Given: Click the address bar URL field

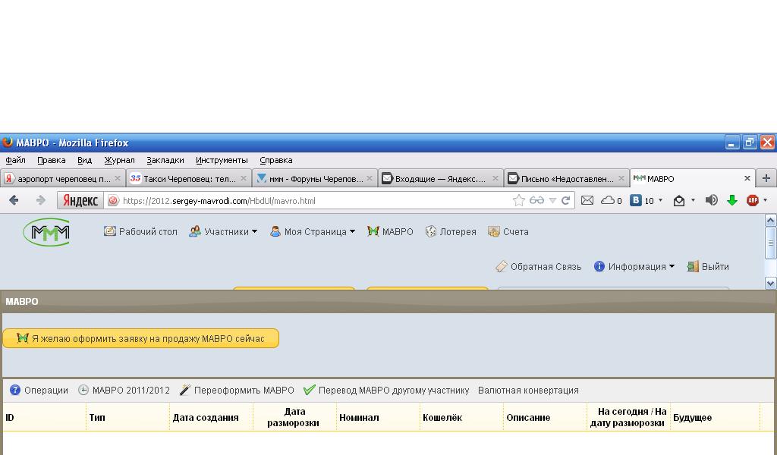Looking at the screenshot, I should click(317, 200).
